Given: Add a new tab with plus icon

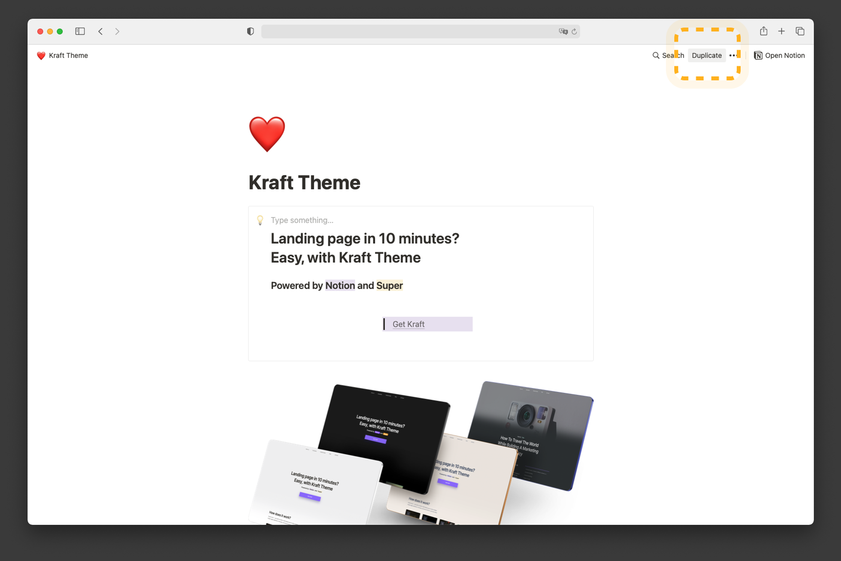Looking at the screenshot, I should click(781, 31).
